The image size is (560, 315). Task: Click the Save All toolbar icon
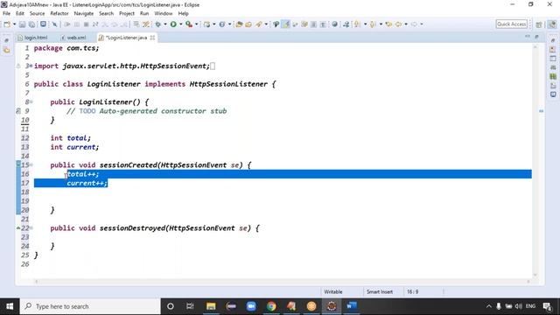click(31, 24)
